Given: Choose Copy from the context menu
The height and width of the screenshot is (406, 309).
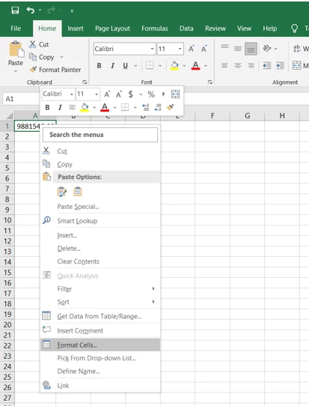Looking at the screenshot, I should tap(100, 164).
